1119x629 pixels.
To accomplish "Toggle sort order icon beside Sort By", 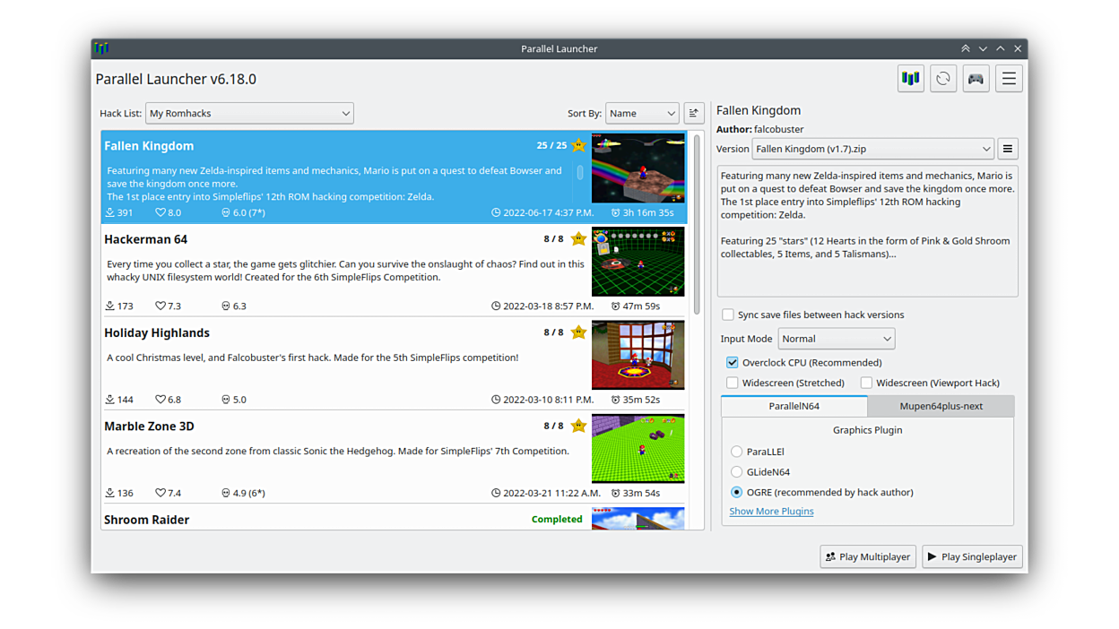I will 694,113.
